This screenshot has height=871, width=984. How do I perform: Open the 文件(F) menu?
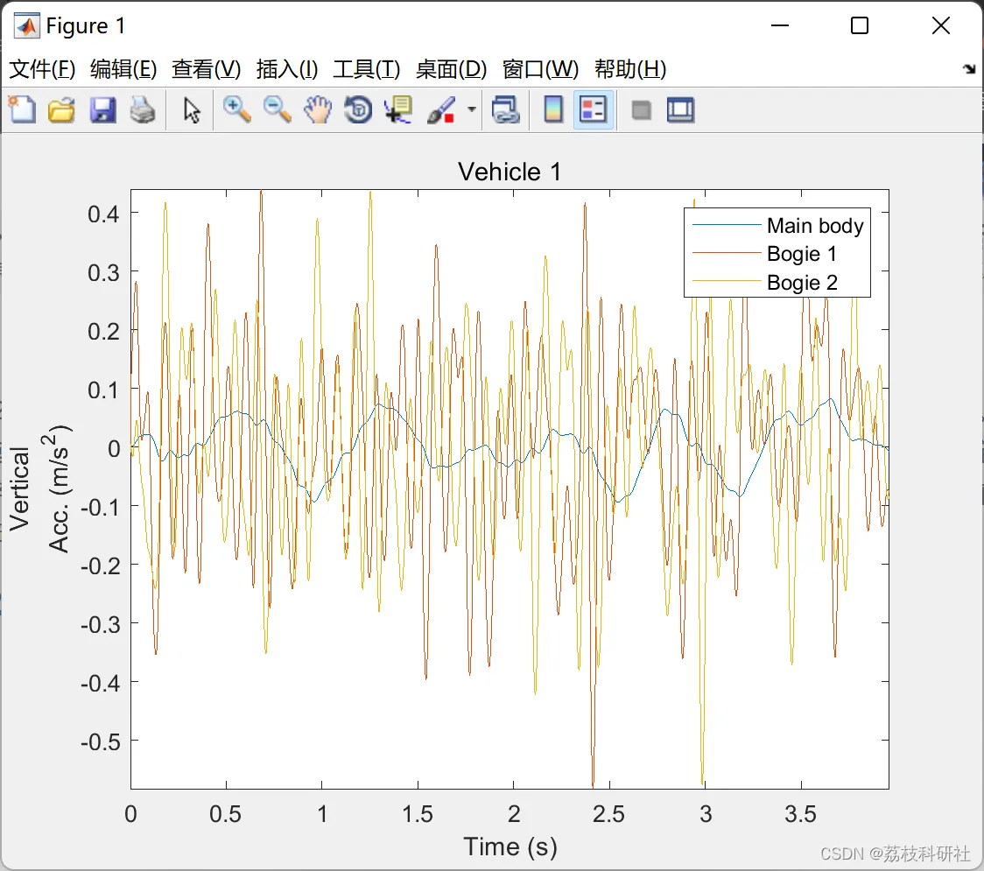pyautogui.click(x=42, y=69)
